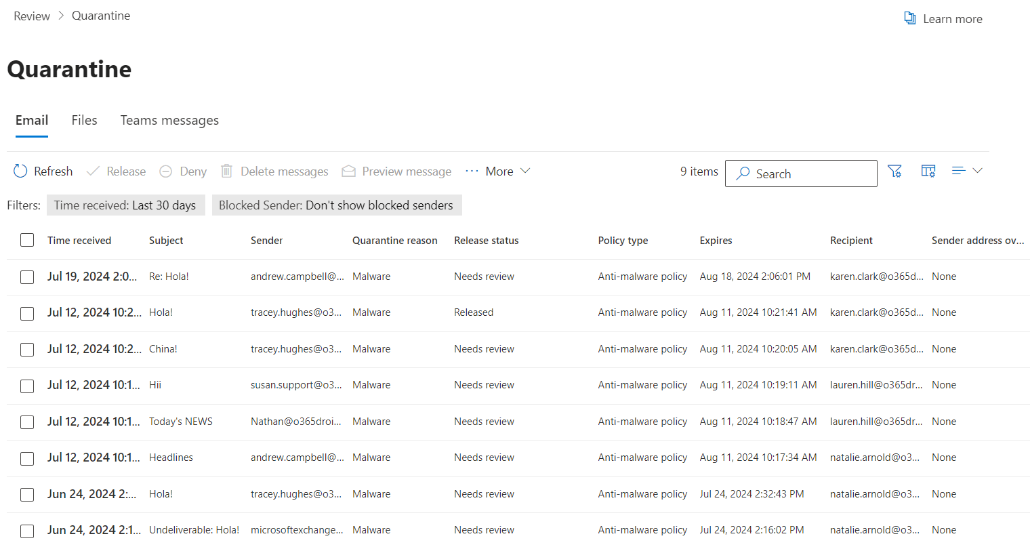Image resolution: width=1030 pixels, height=549 pixels.
Task: Open the customize columns icon
Action: click(928, 171)
